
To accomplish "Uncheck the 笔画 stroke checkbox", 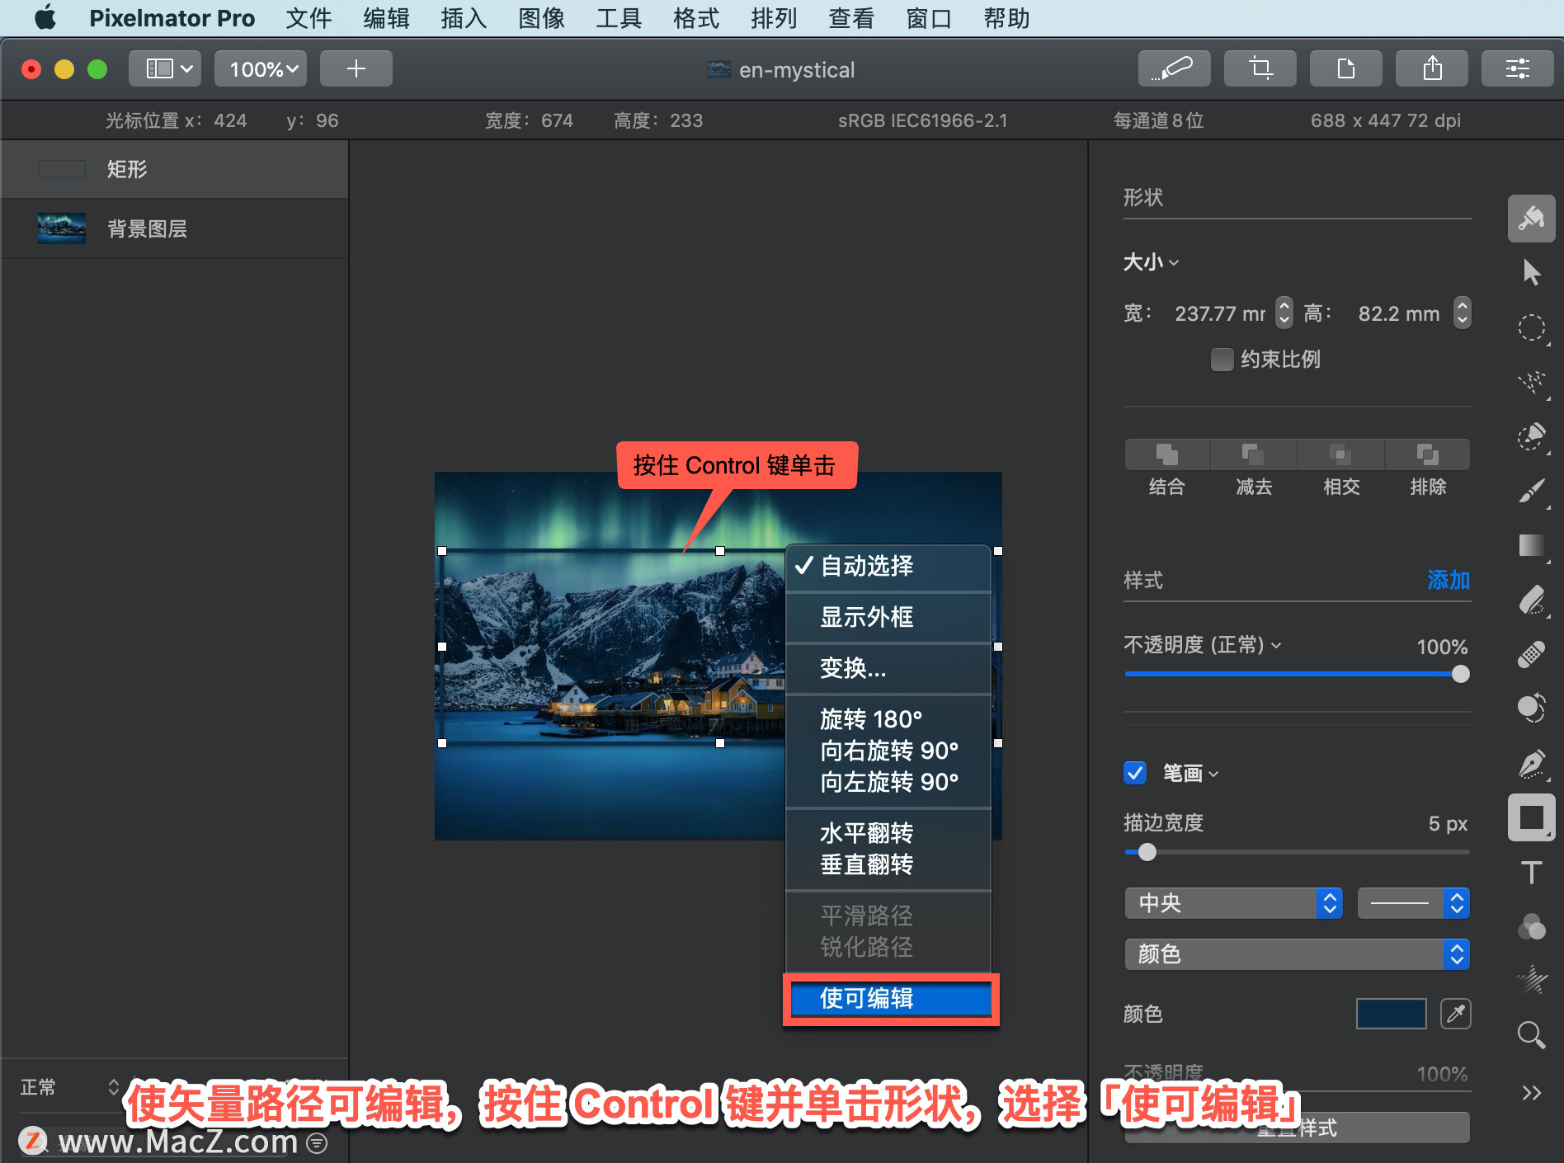I will coord(1134,773).
